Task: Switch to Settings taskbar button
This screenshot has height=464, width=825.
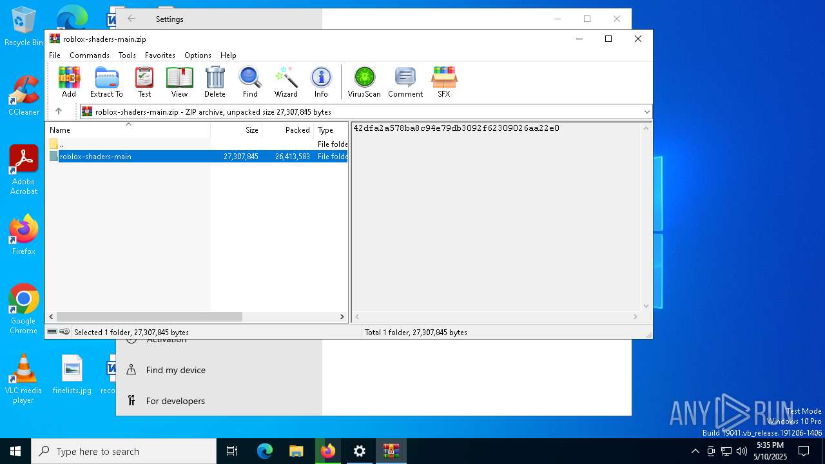Action: click(360, 451)
